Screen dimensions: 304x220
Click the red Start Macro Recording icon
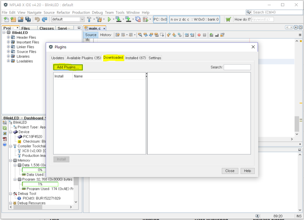[x=199, y=35]
